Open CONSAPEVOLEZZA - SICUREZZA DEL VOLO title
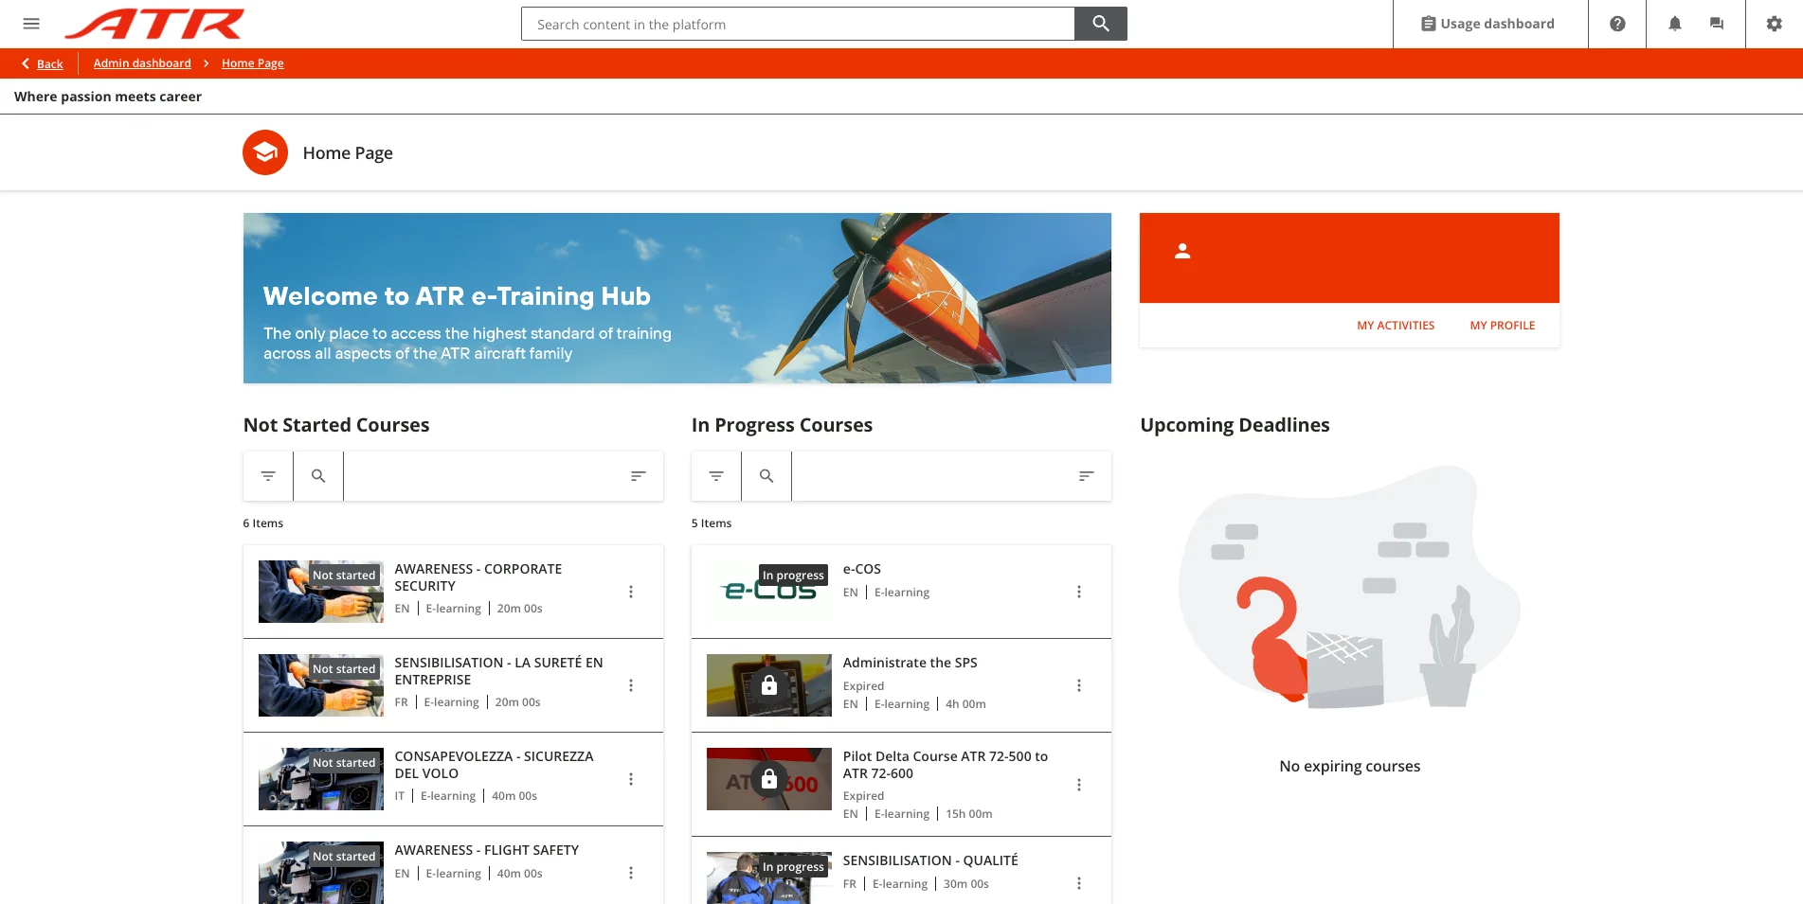 click(x=494, y=765)
